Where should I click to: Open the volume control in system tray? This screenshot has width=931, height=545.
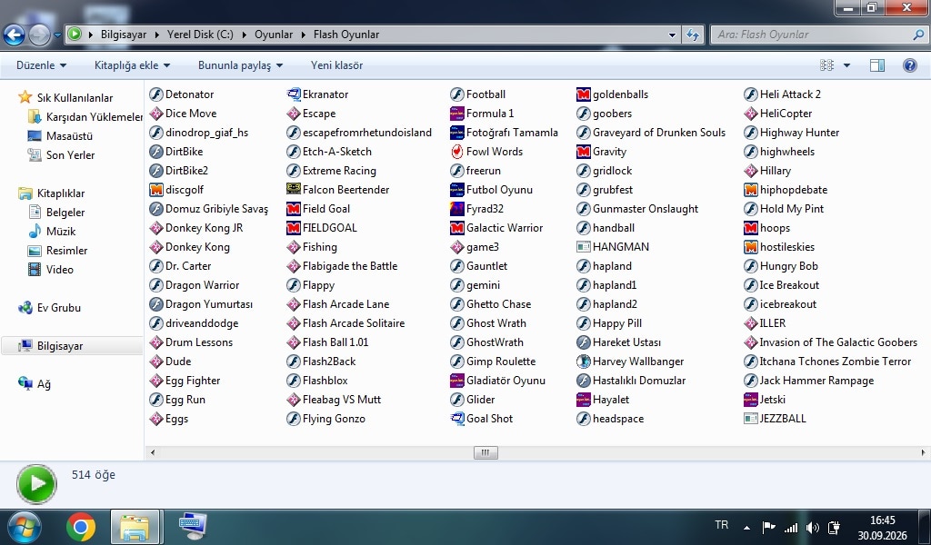[x=812, y=527]
